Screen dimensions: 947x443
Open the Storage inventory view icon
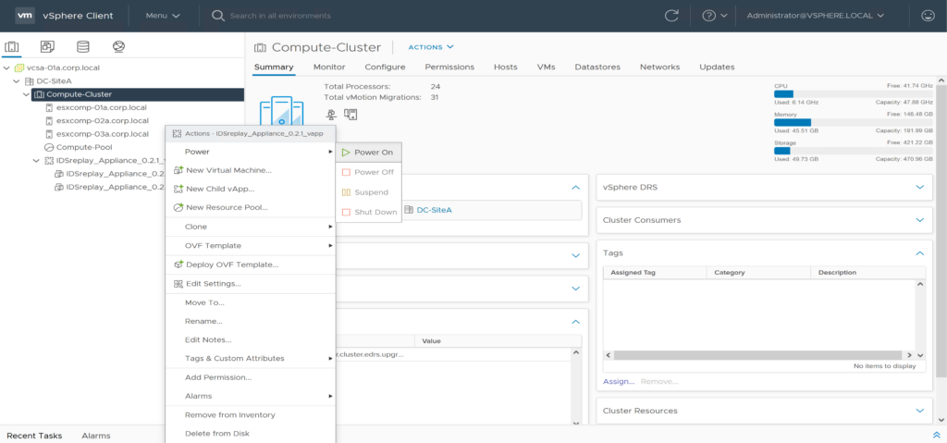click(82, 46)
